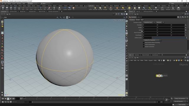Pick the Font shelf tool
Screen dimensions: 189x106
click(x=54, y=8)
